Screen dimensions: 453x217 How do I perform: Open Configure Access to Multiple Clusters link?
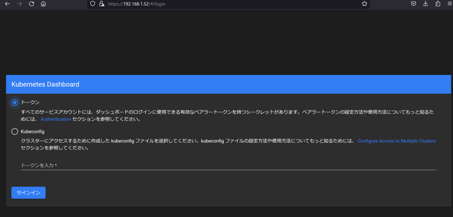pyautogui.click(x=396, y=141)
